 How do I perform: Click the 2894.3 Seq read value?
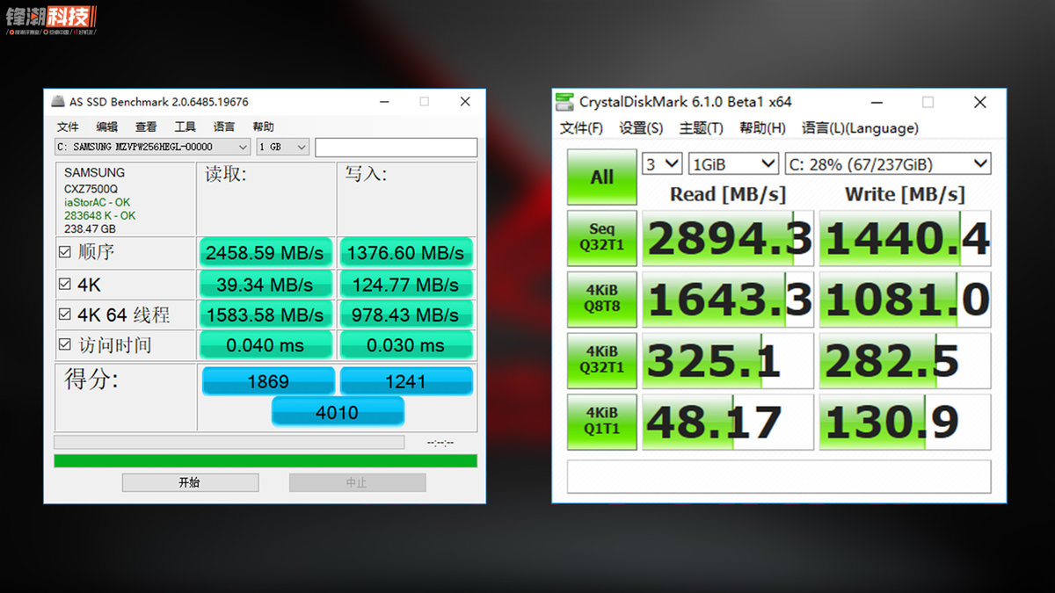tap(728, 238)
